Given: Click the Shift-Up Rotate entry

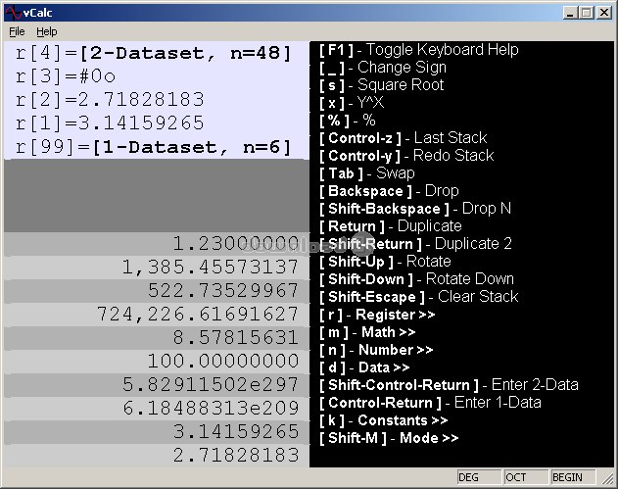Looking at the screenshot, I should click(385, 262).
